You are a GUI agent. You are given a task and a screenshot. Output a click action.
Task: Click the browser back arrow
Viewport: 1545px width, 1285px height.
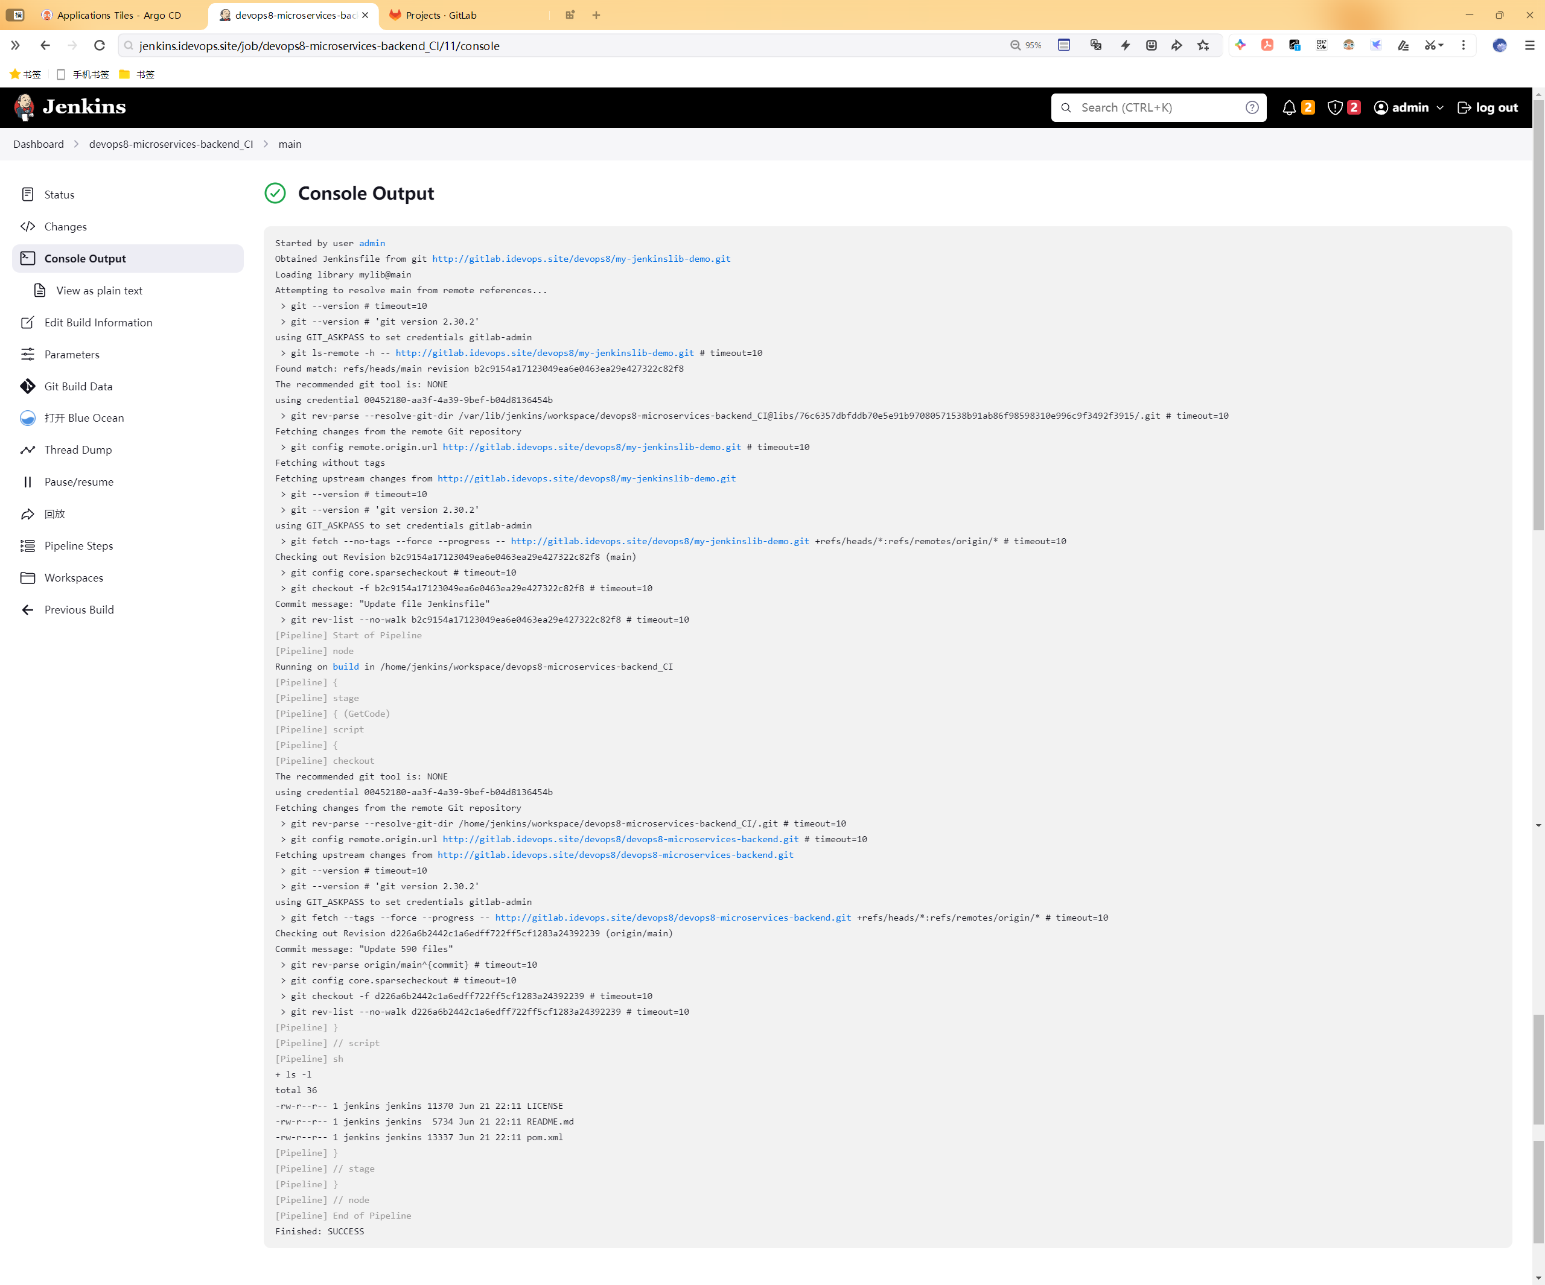[x=45, y=46]
